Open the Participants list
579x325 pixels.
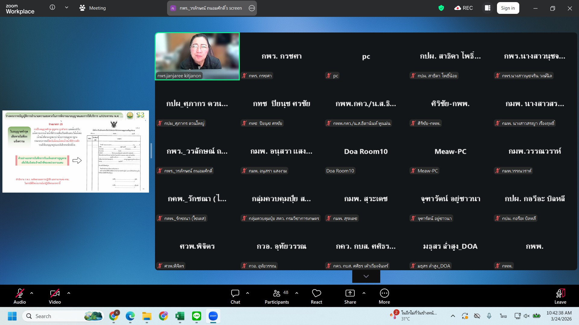(x=277, y=296)
